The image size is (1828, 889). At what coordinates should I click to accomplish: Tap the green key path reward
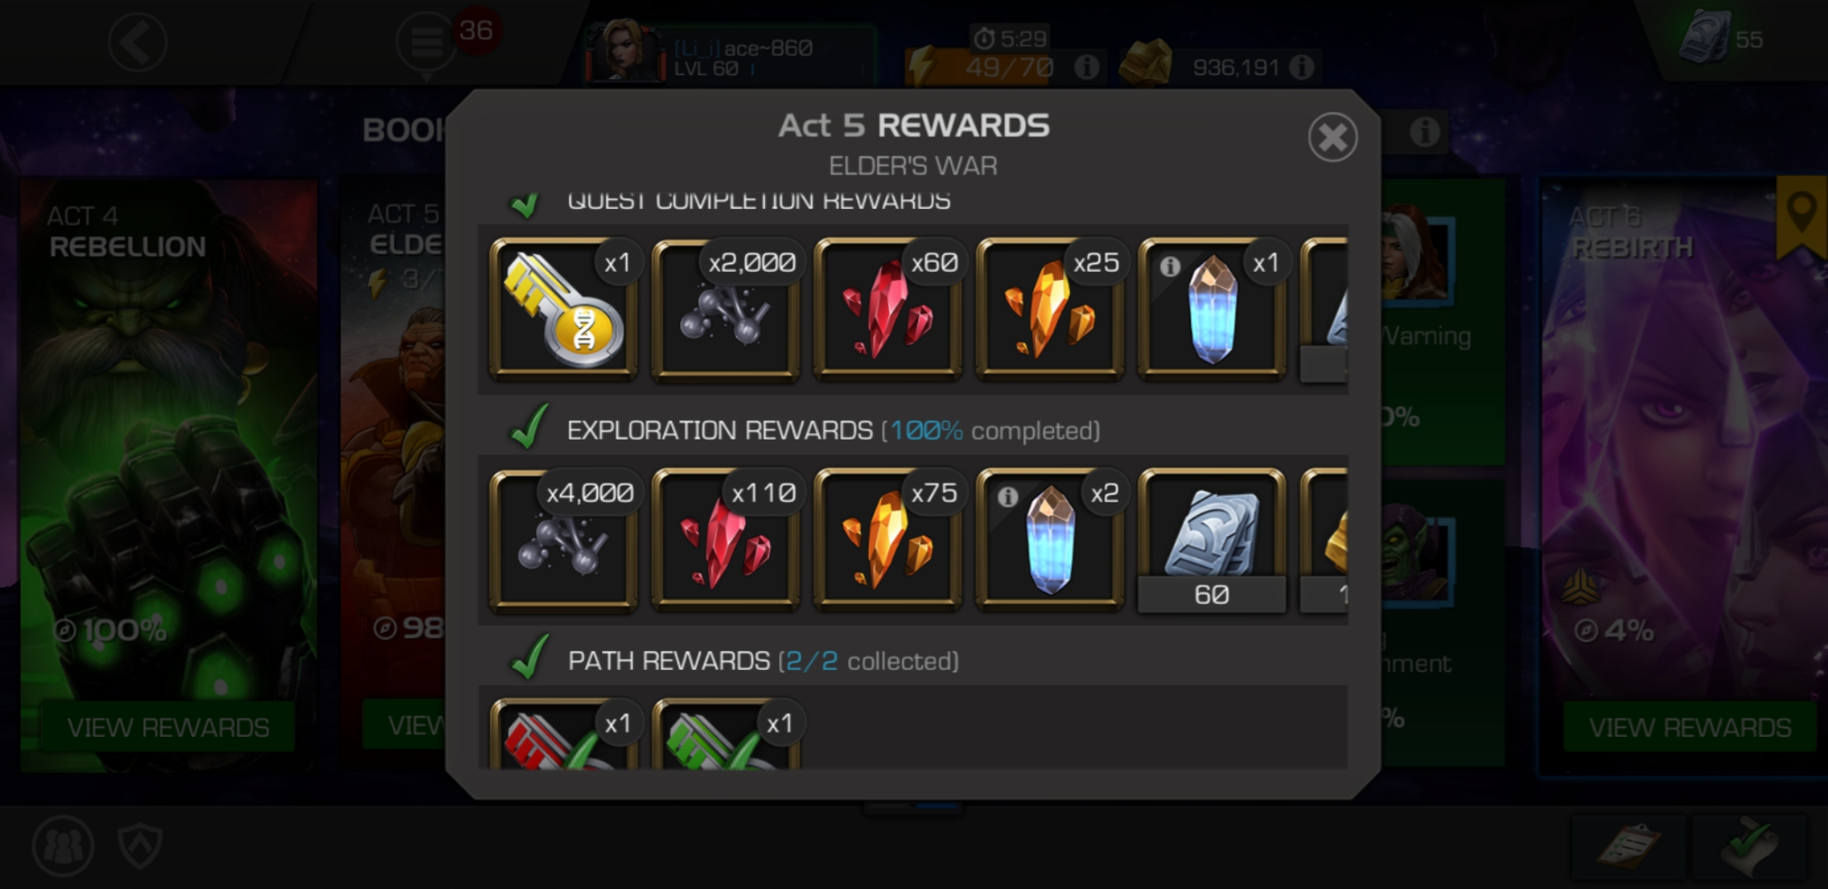click(725, 734)
